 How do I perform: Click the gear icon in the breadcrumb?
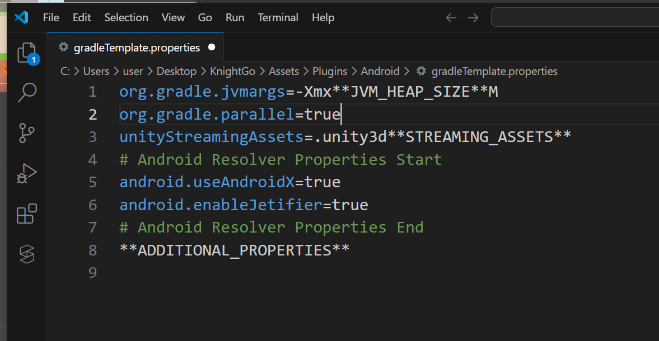tap(421, 71)
